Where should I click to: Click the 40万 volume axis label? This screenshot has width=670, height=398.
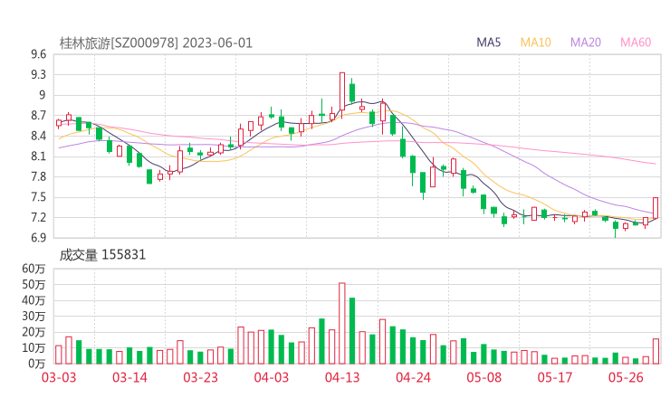33,300
